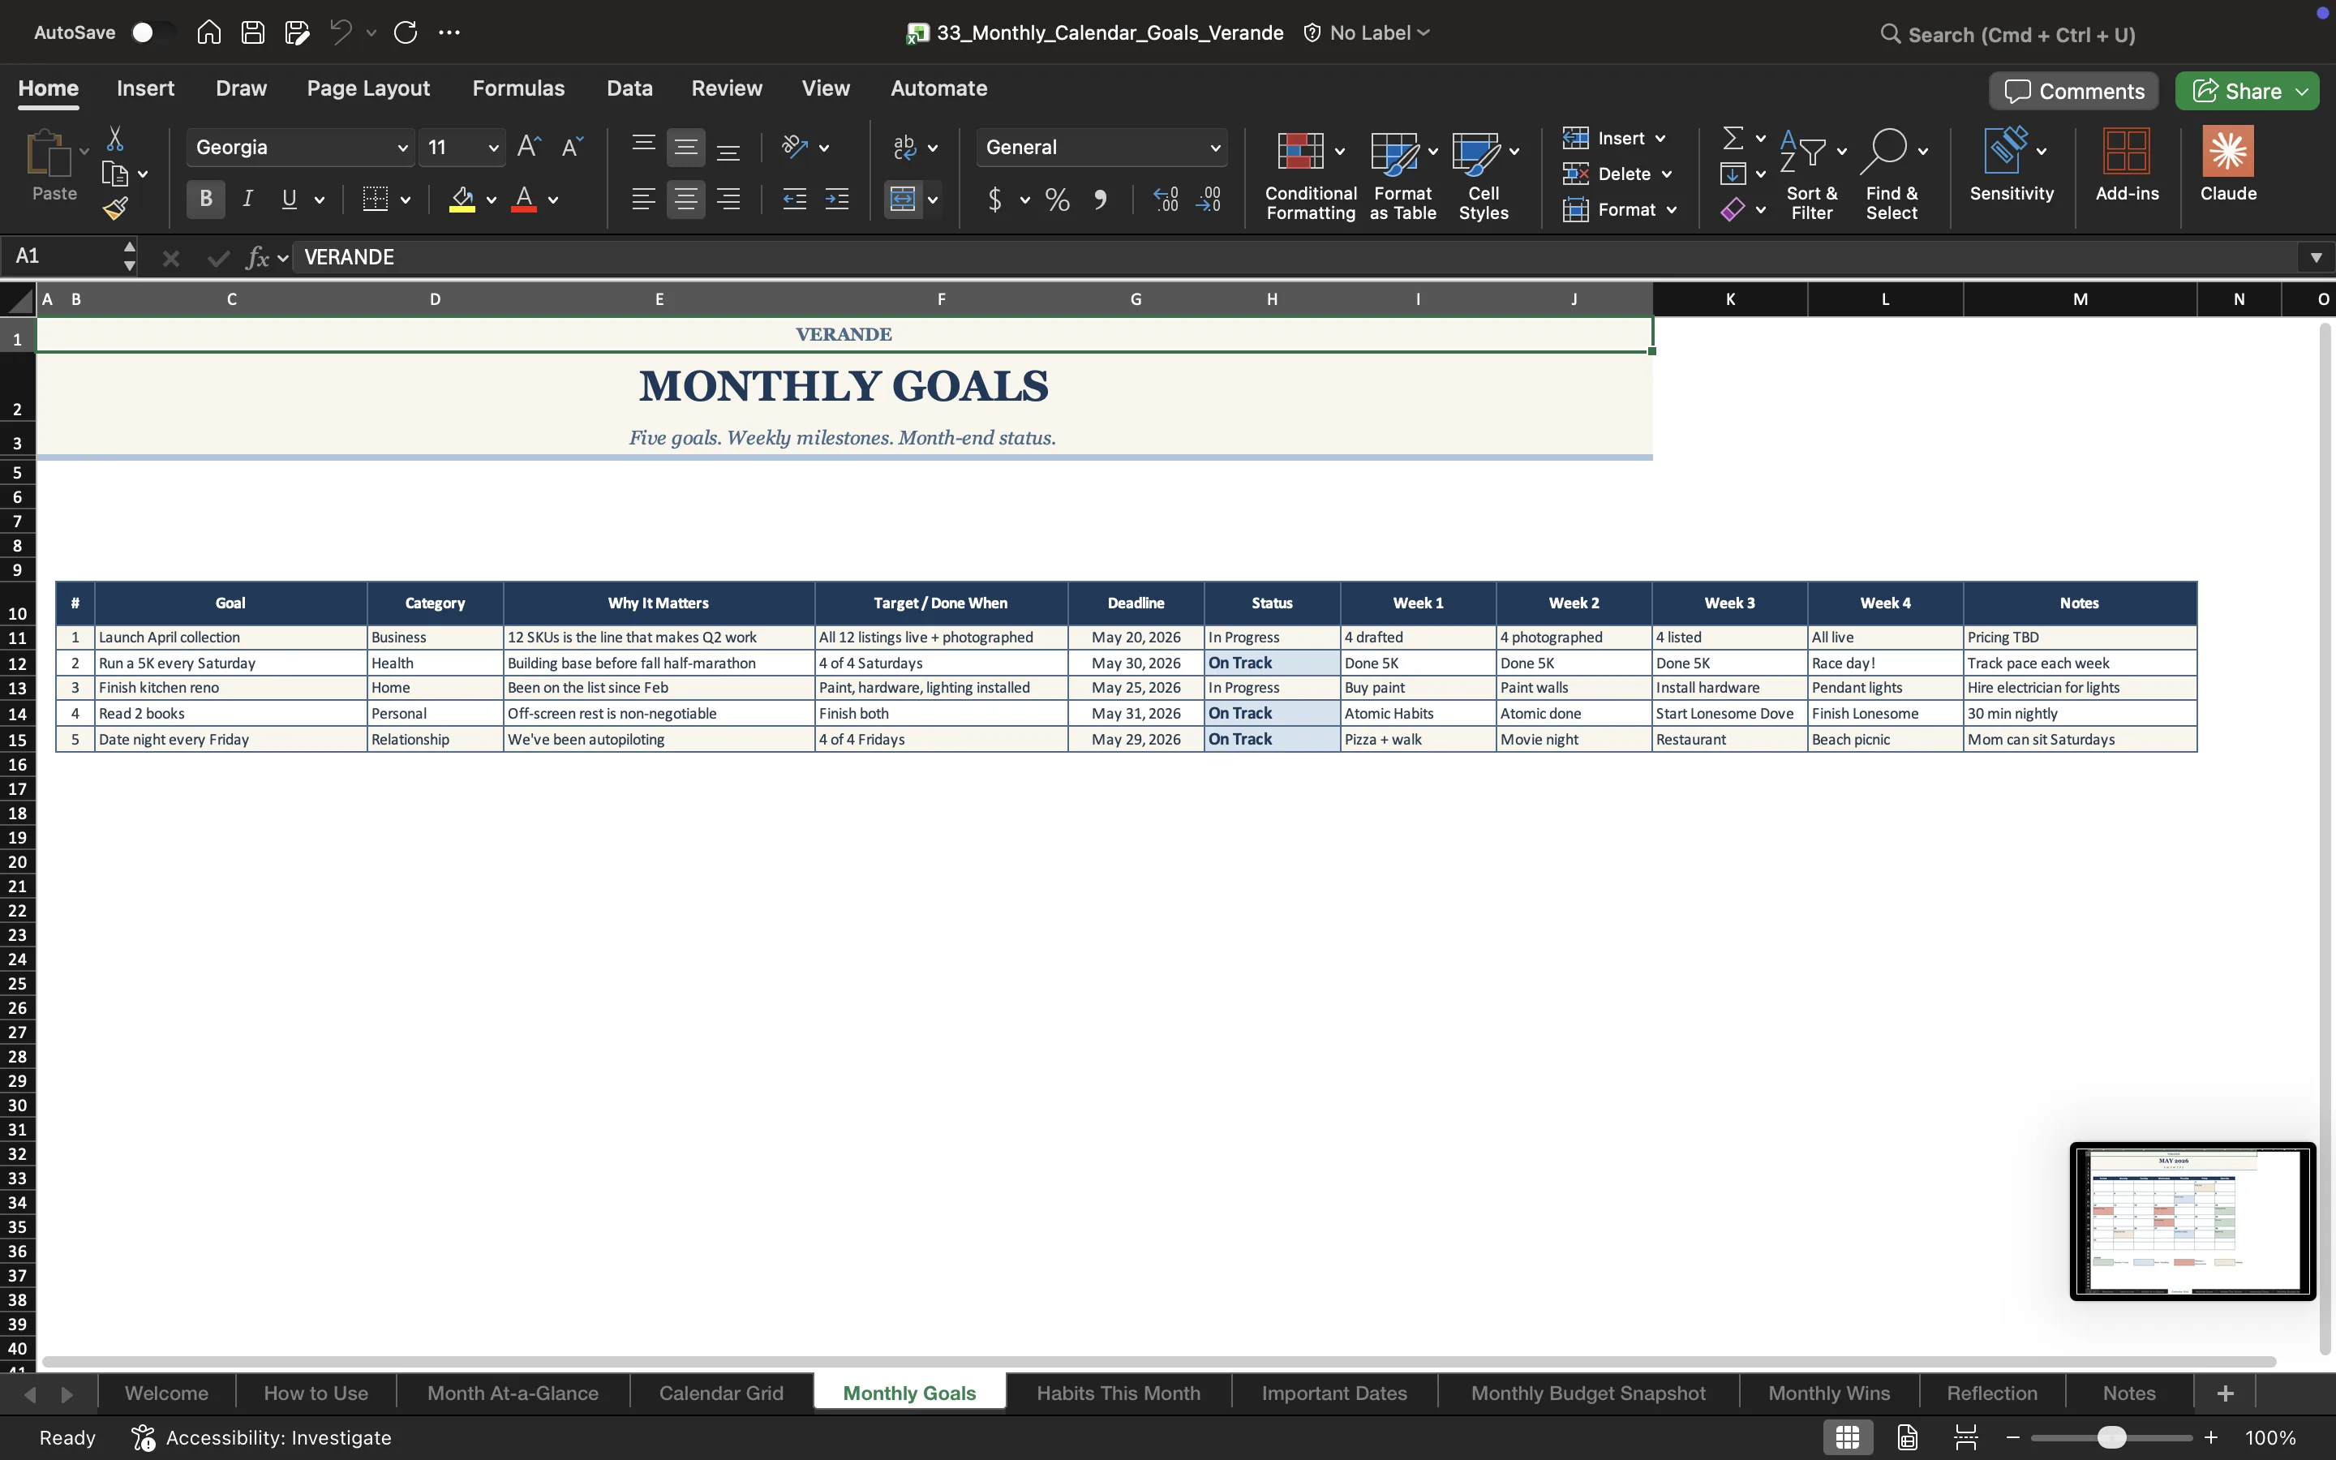Add a new sheet with plus button
This screenshot has height=1460, width=2336.
(2225, 1393)
